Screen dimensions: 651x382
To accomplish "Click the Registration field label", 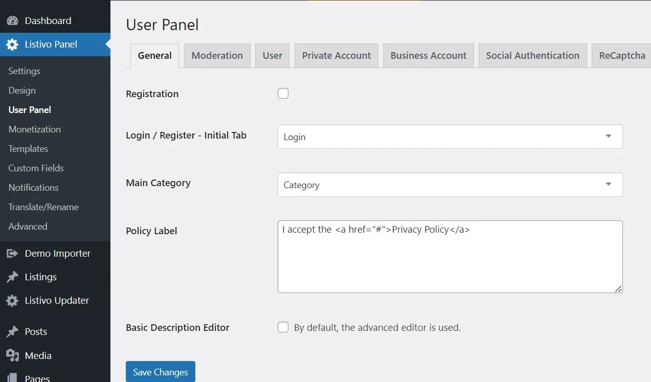I will [x=152, y=94].
